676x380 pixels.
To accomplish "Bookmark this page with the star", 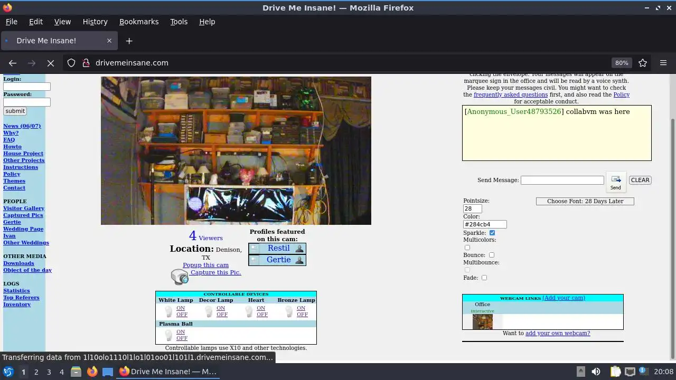I will (x=643, y=63).
